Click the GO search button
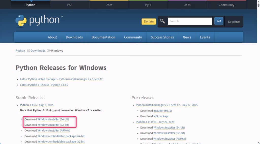The height and width of the screenshot is (144, 260). tap(219, 21)
